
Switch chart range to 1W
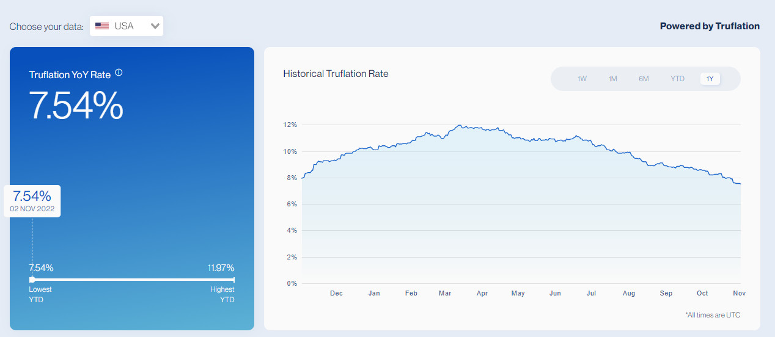[582, 79]
